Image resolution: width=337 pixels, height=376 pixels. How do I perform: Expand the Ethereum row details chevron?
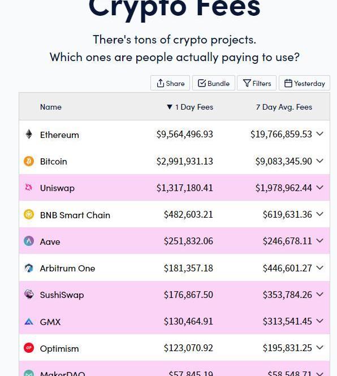pyautogui.click(x=319, y=133)
